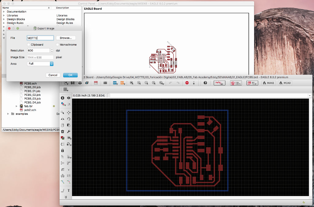
Task: Expand the Documentation tree node
Action: click(4, 12)
